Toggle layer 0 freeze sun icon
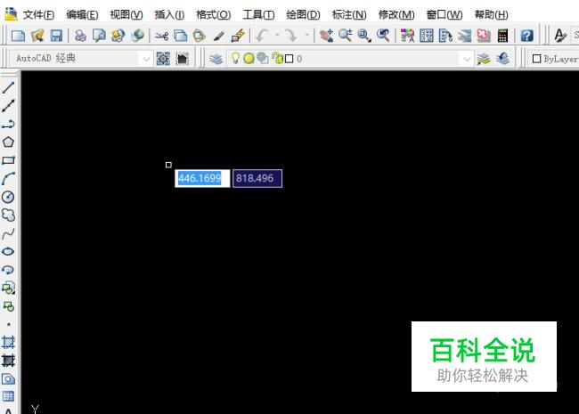Viewport: 579px width, 414px height. click(249, 58)
